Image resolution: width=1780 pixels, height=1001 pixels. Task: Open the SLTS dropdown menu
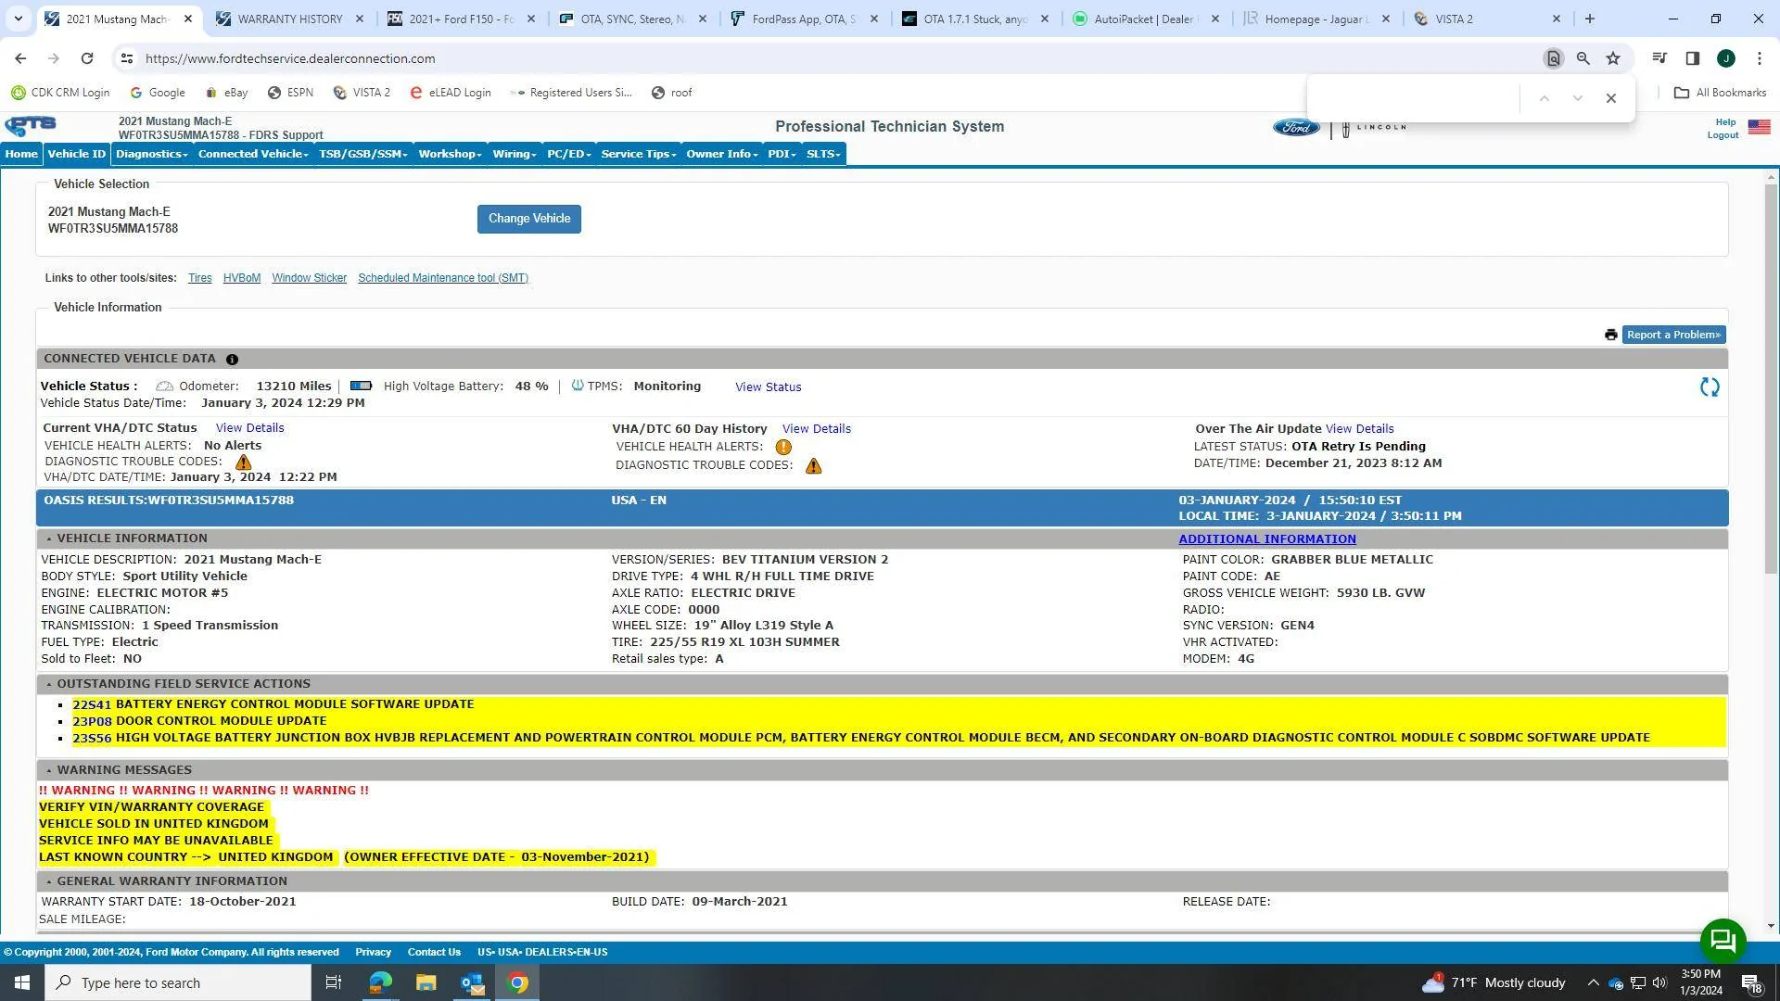[823, 154]
